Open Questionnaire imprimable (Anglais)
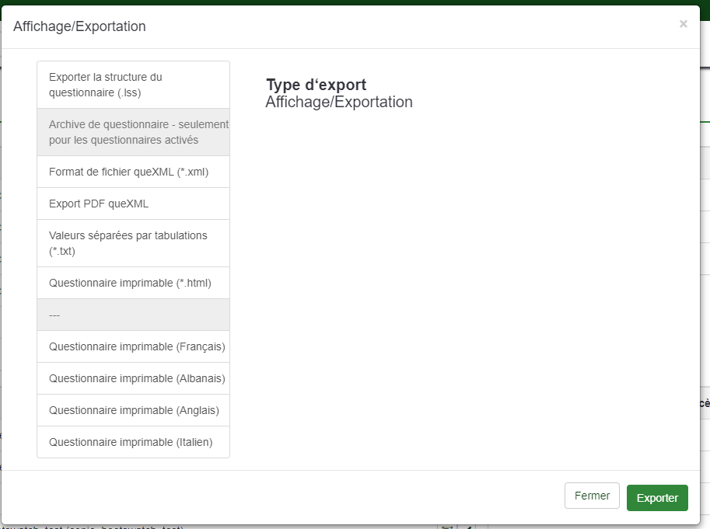 click(x=133, y=410)
